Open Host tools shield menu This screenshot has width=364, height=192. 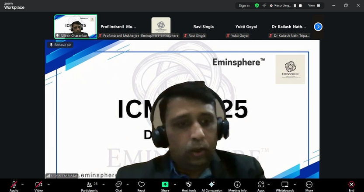point(189,186)
